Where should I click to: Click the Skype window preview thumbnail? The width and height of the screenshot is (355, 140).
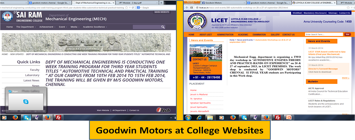[x=26, y=101]
